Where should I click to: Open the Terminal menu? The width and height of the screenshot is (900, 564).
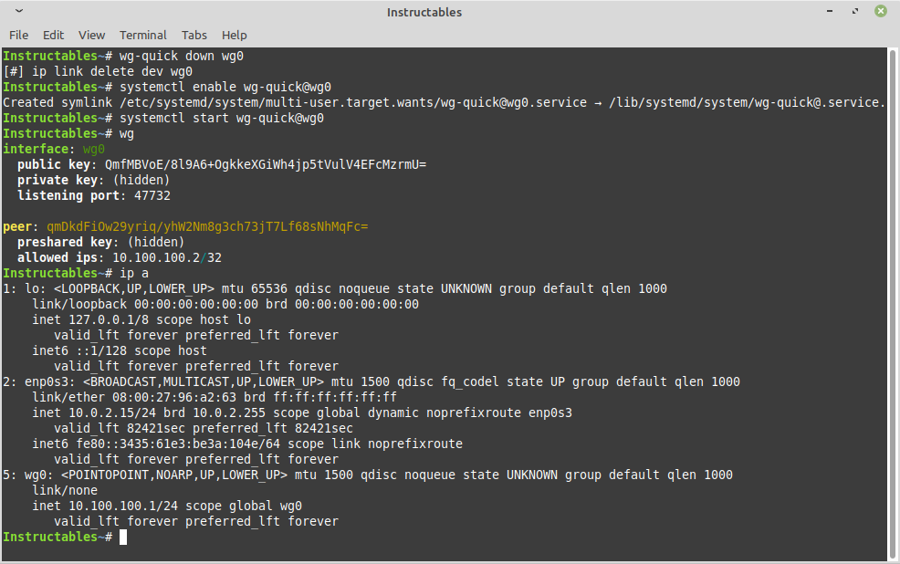click(142, 35)
